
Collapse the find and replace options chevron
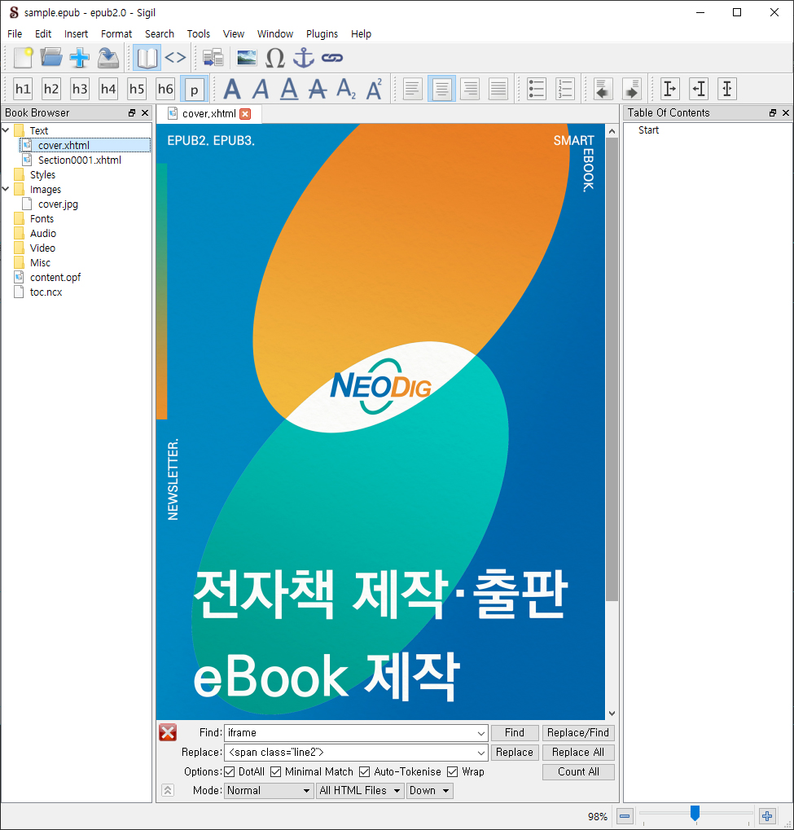click(168, 790)
